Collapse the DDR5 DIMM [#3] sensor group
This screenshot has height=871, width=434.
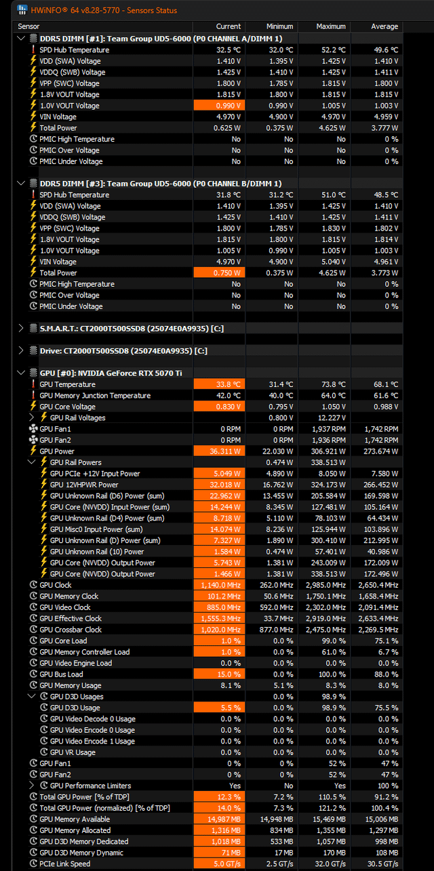point(22,184)
